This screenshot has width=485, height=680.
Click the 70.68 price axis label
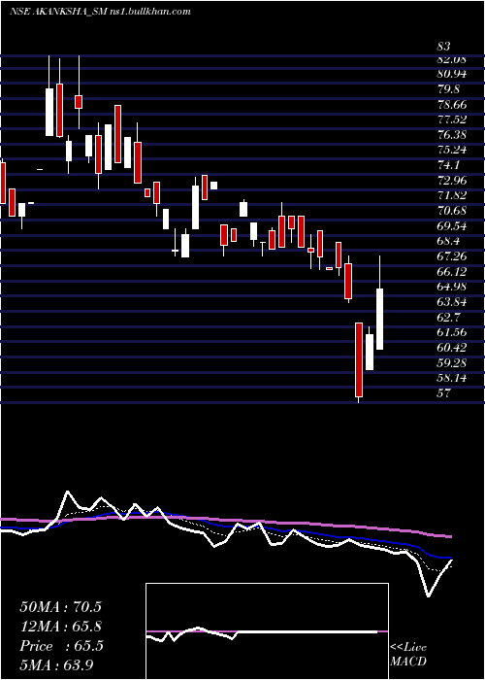click(x=452, y=211)
